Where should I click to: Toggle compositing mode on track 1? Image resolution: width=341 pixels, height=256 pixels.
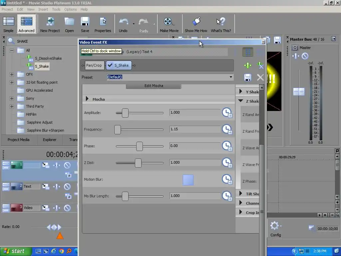(68, 175)
